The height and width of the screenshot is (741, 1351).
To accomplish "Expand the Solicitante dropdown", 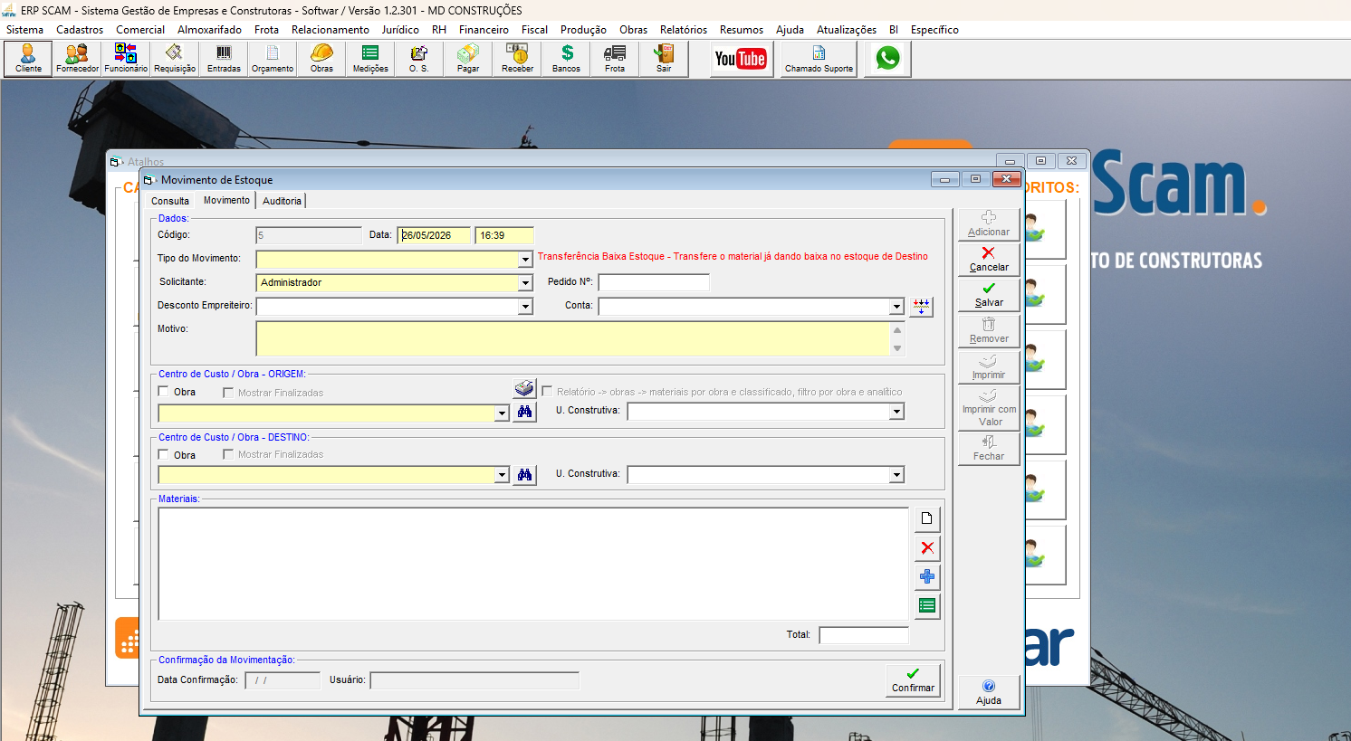I will (x=525, y=283).
